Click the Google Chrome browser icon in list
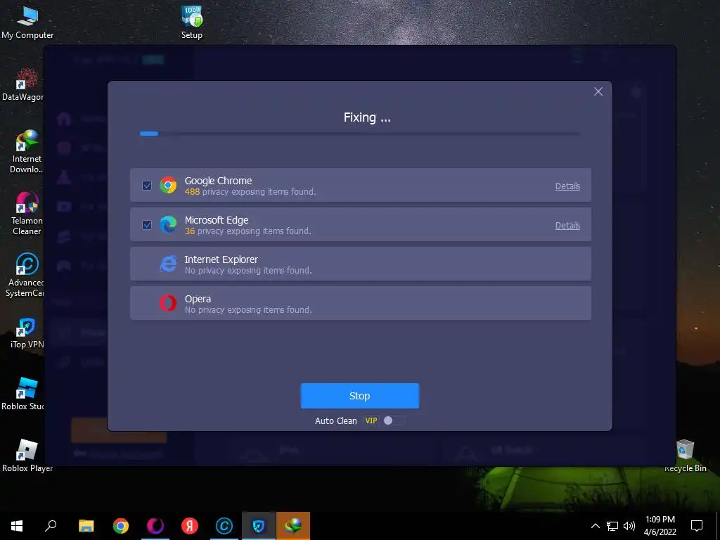The width and height of the screenshot is (720, 540). tap(168, 185)
